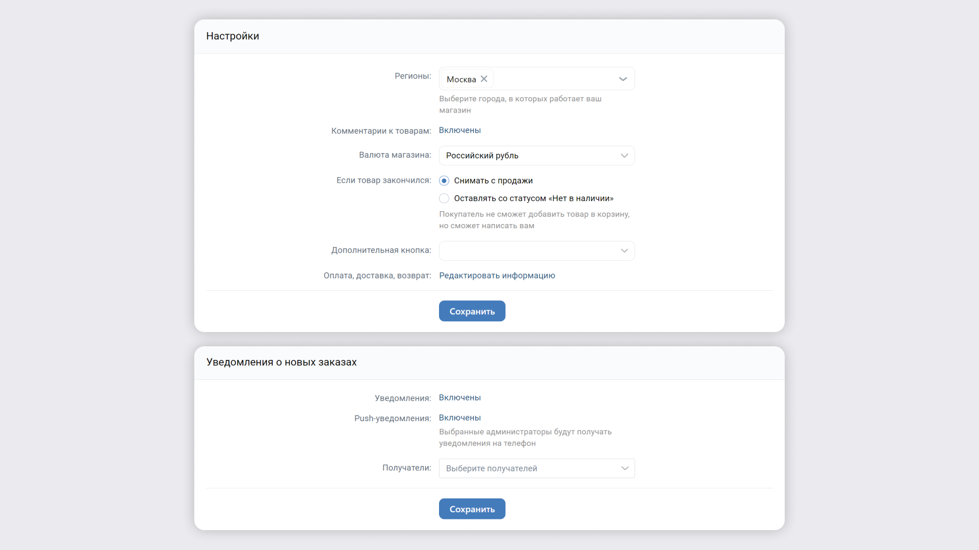Expand the Регионы dropdown arrow
Screen dimensions: 979x550
click(623, 79)
